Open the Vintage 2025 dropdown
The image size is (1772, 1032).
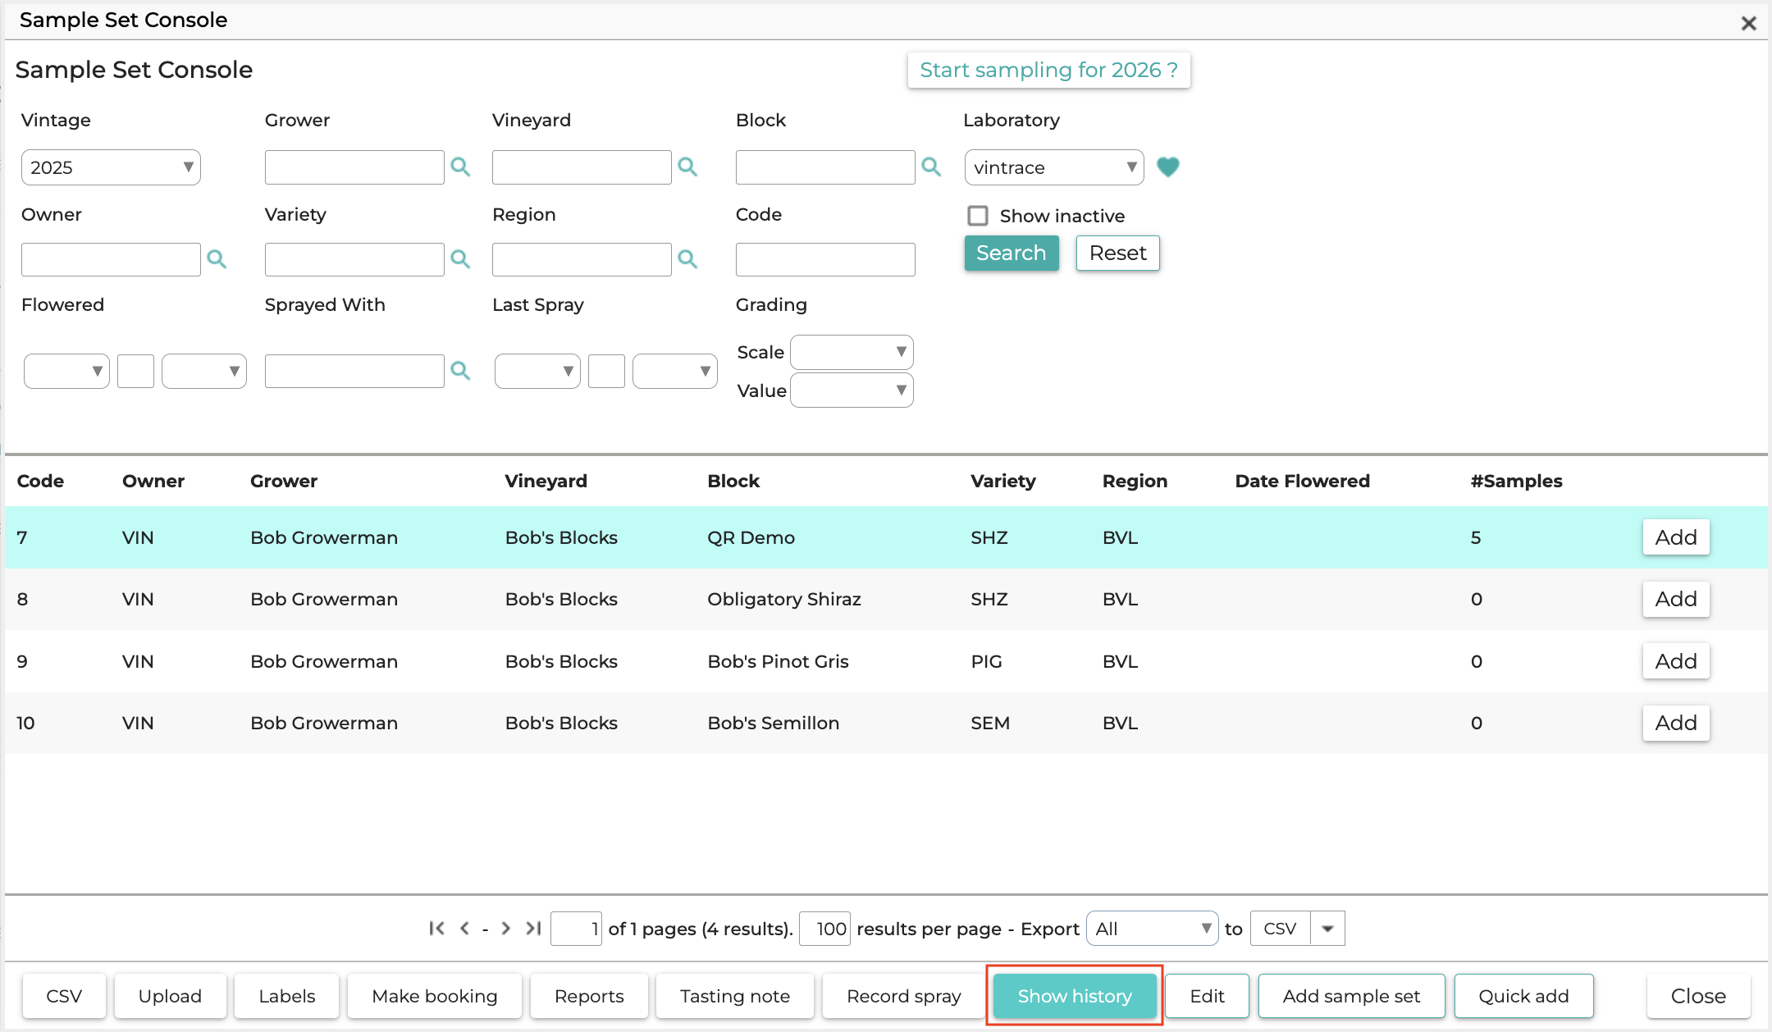point(111,167)
